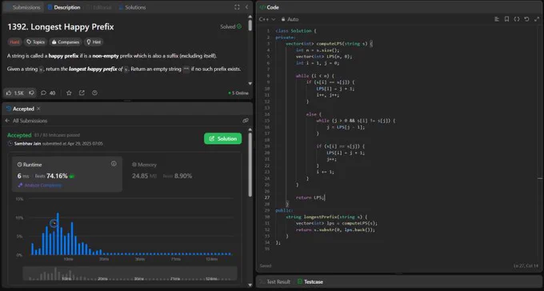Viewport: 544px width, 291px height.
Task: Open Sambhav Jain's profile name
Action: (27, 144)
